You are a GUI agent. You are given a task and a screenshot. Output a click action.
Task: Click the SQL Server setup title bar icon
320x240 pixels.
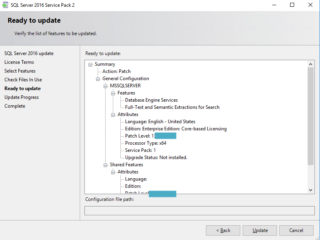pos(5,5)
